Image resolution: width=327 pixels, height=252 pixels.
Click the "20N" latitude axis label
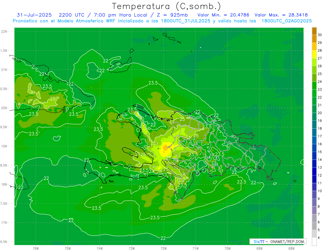click(4, 108)
